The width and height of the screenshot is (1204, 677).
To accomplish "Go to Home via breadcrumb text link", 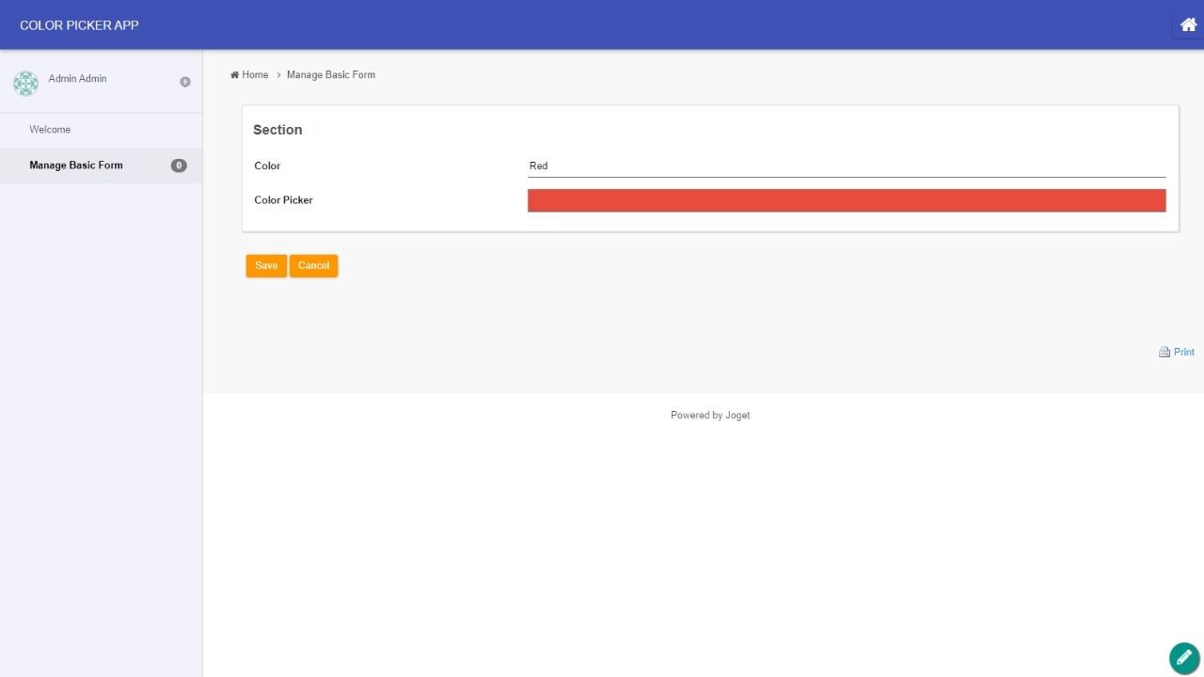I will [255, 75].
